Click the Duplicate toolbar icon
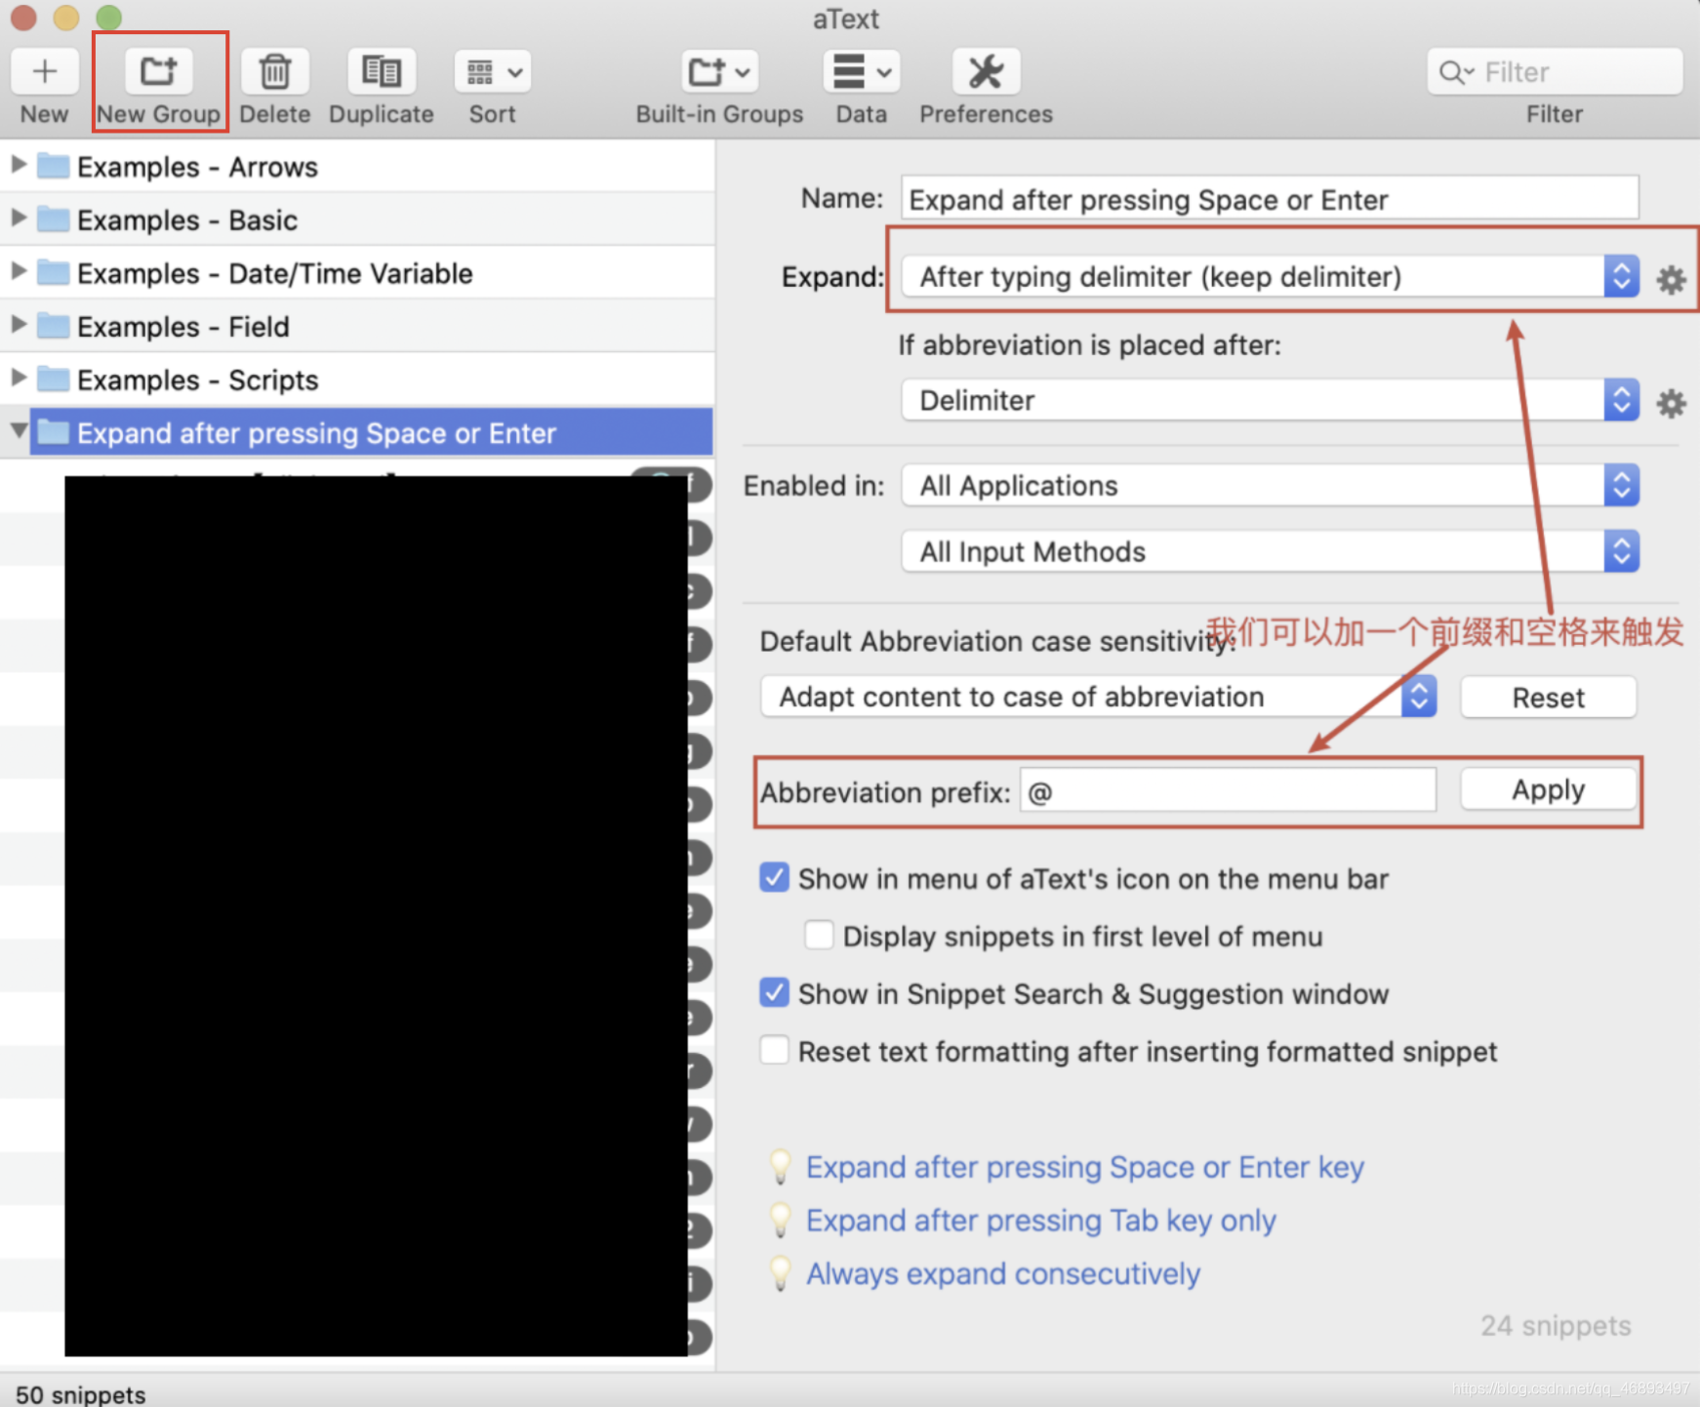Viewport: 1700px width, 1407px height. pos(381,72)
